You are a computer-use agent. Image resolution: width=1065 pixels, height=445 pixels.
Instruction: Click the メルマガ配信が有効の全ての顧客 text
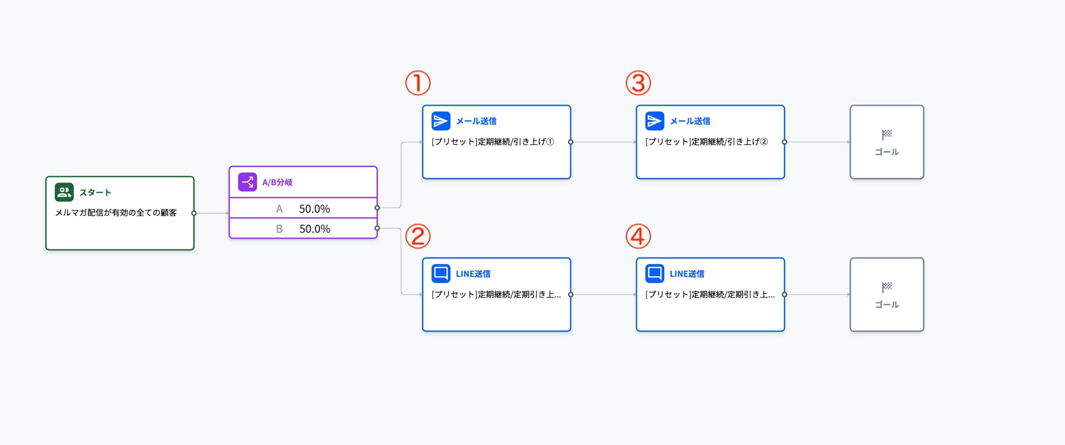coord(116,213)
